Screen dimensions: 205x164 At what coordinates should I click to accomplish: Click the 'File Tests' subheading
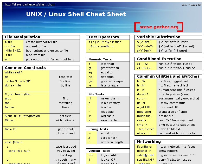(x=96, y=94)
